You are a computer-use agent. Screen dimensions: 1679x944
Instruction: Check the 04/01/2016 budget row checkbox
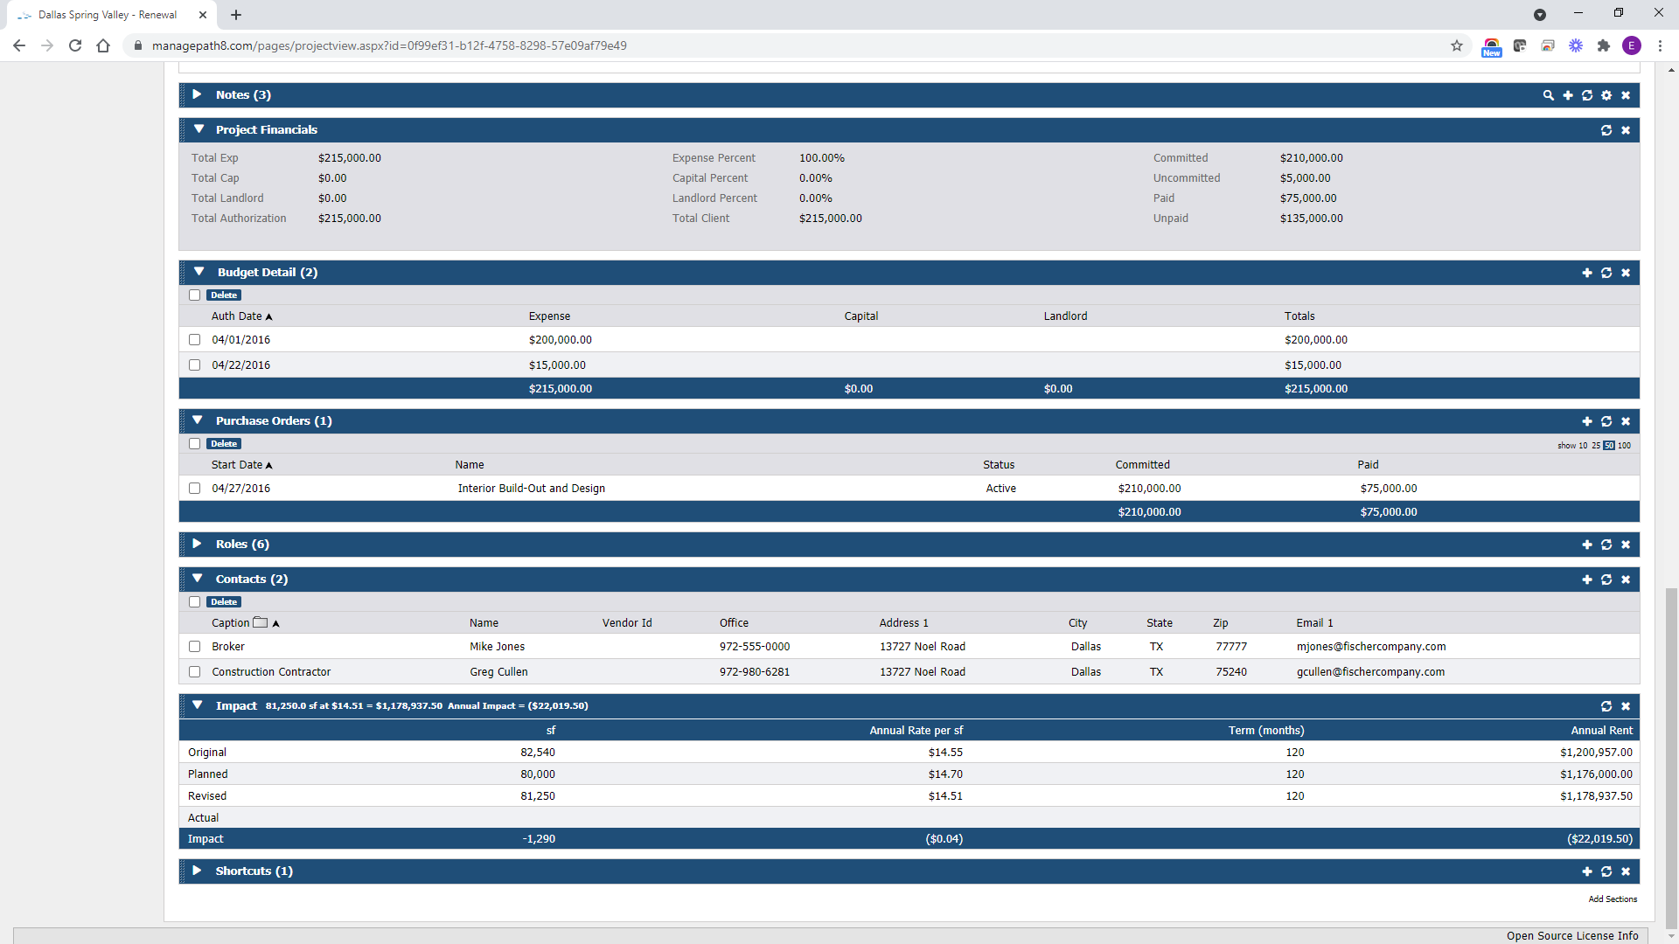tap(194, 339)
